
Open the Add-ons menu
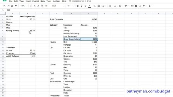(x=57, y=1)
